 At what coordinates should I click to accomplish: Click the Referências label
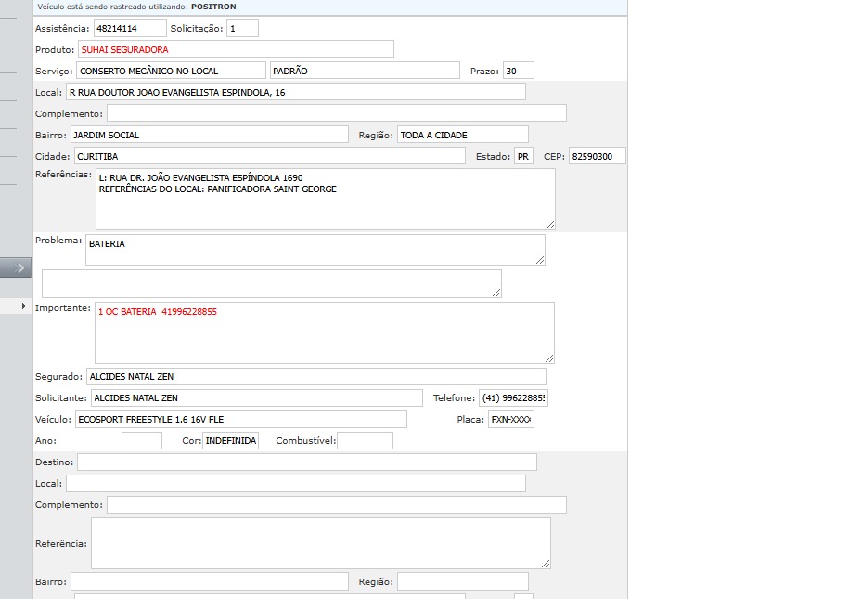pos(63,174)
